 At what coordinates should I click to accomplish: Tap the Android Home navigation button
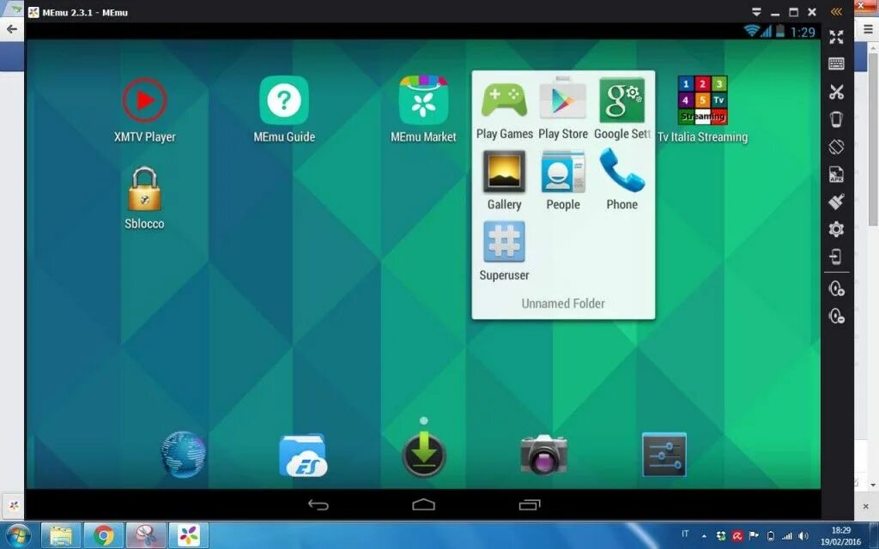[x=423, y=505]
